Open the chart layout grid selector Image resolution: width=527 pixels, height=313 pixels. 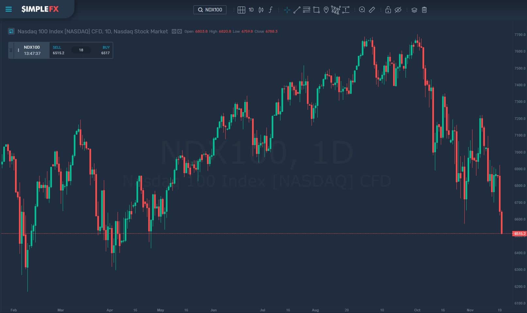pyautogui.click(x=241, y=10)
